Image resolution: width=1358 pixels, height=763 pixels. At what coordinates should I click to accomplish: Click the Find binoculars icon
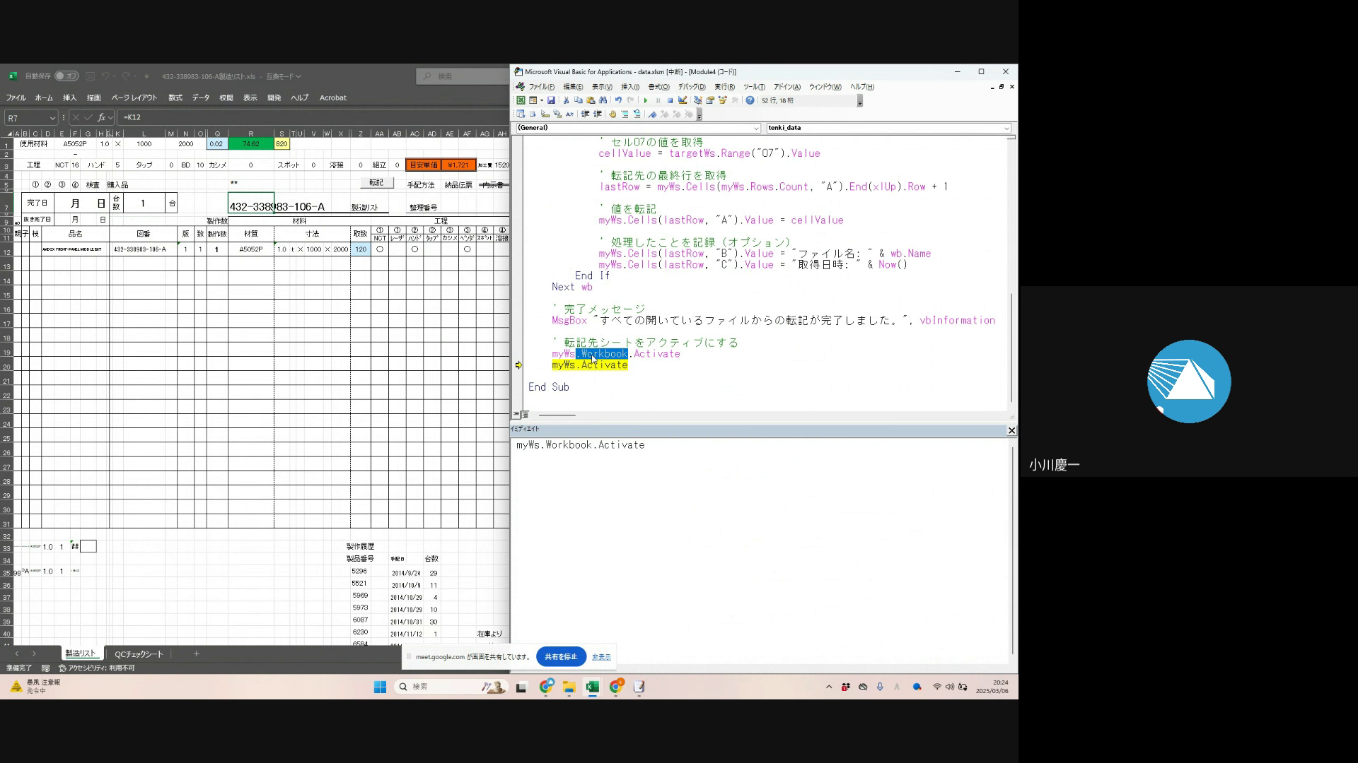603,100
